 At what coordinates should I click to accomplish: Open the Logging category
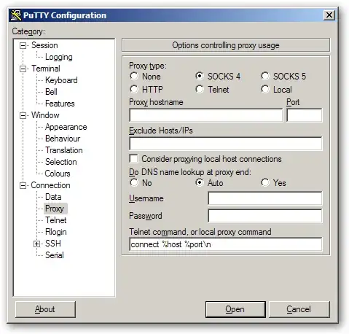59,57
